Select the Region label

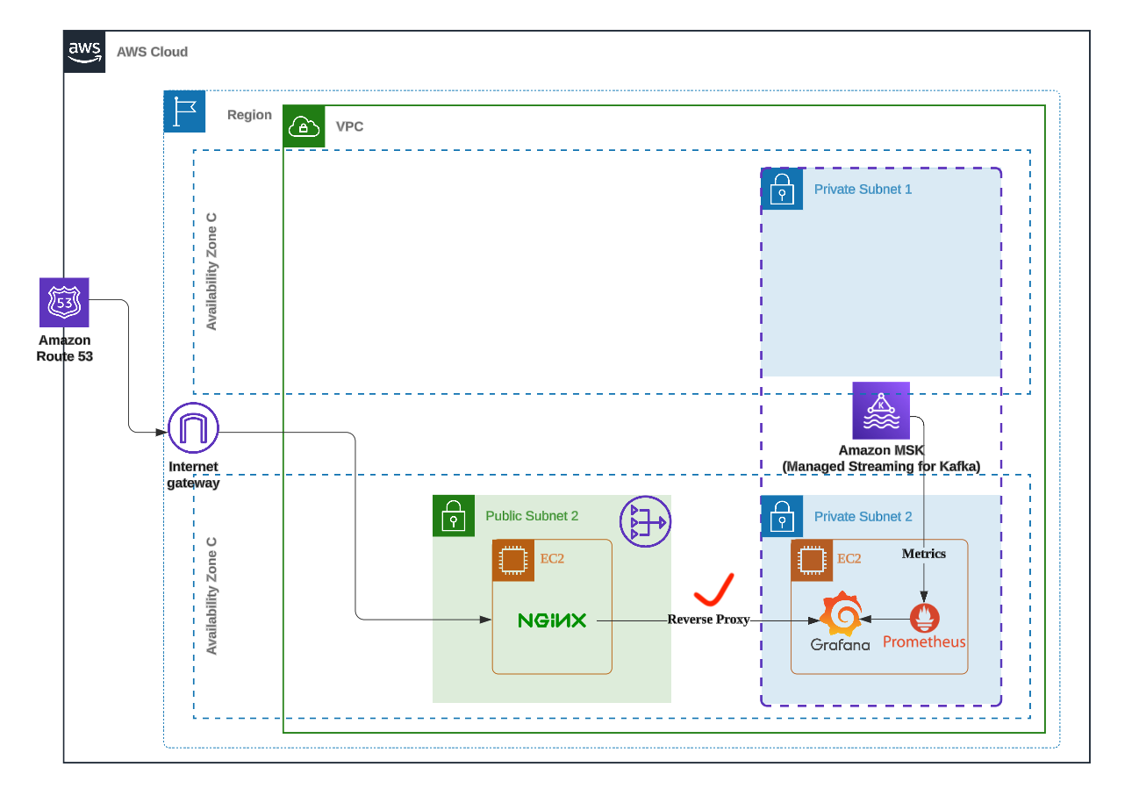(x=249, y=115)
